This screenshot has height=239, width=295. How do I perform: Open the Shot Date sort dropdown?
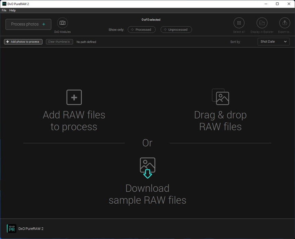(x=273, y=41)
